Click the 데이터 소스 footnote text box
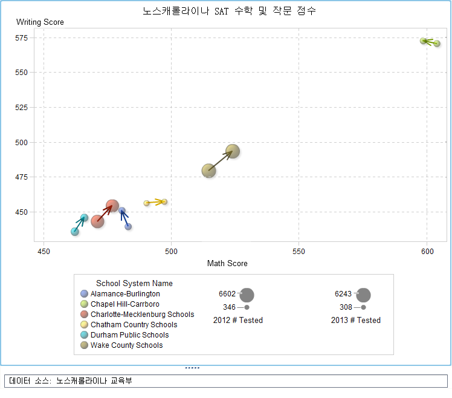 click(225, 381)
